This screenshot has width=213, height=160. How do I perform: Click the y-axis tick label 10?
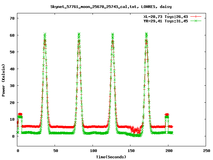tap(12, 119)
